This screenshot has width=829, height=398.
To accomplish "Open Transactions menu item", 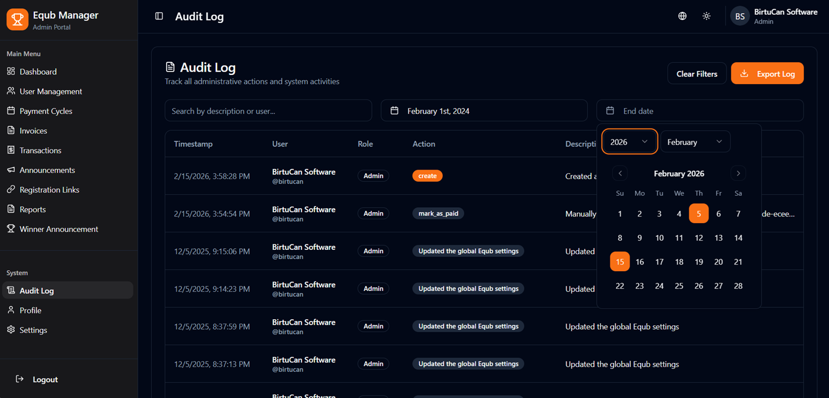I will click(41, 150).
